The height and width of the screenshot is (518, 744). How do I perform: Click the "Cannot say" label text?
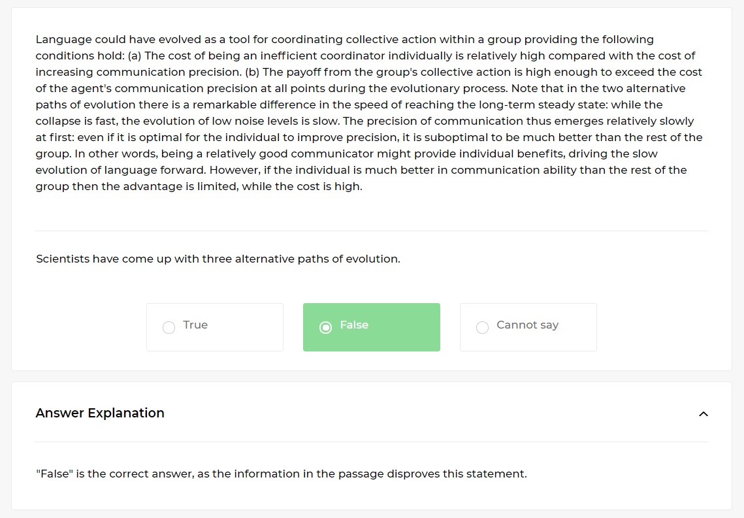click(527, 325)
